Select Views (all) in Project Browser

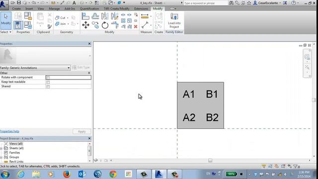(16, 144)
